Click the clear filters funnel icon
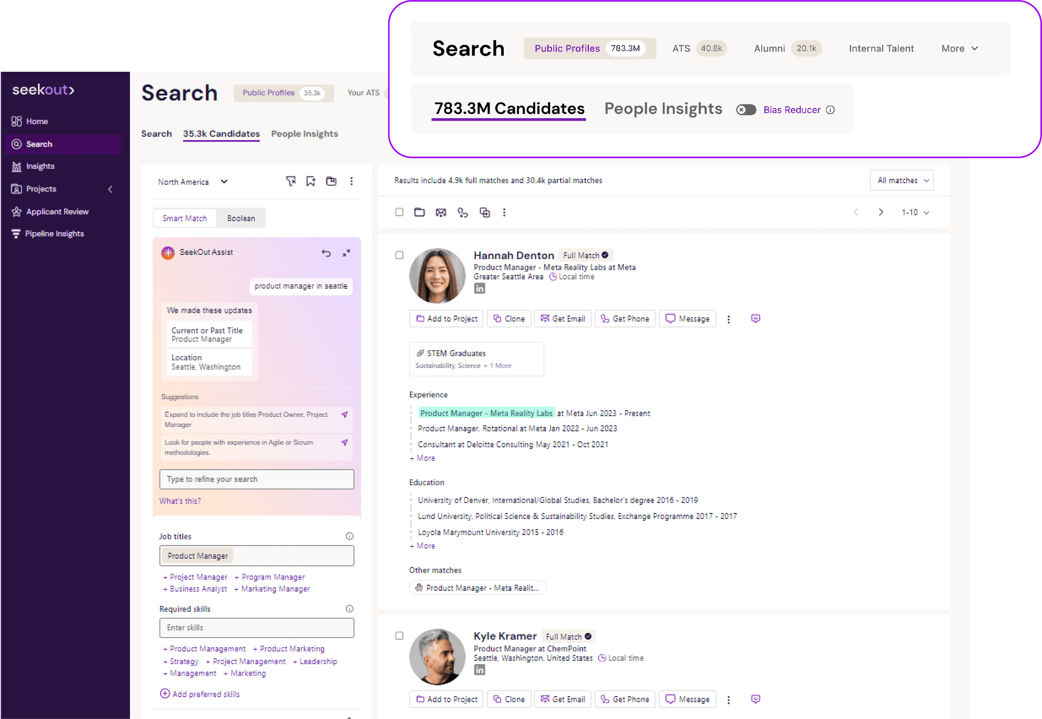This screenshot has width=1042, height=719. click(x=291, y=181)
